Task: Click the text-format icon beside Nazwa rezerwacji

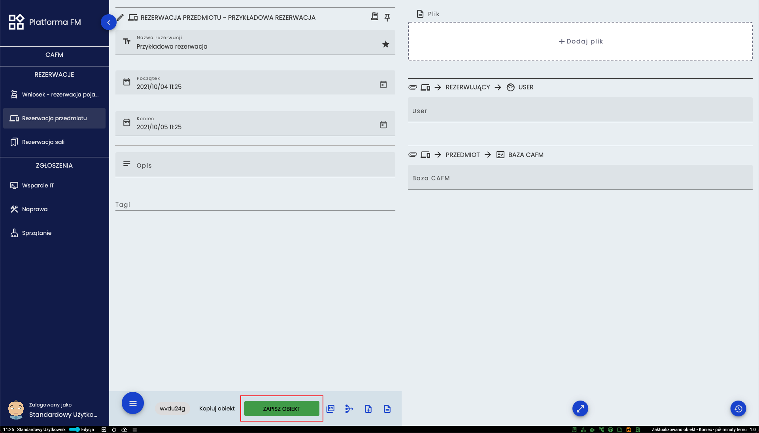Action: point(127,41)
